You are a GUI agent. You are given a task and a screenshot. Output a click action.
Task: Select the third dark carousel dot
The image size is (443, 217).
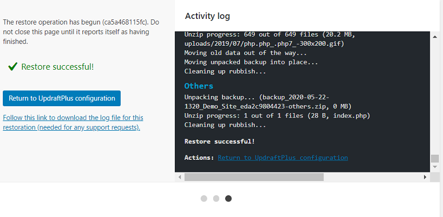tap(228, 198)
